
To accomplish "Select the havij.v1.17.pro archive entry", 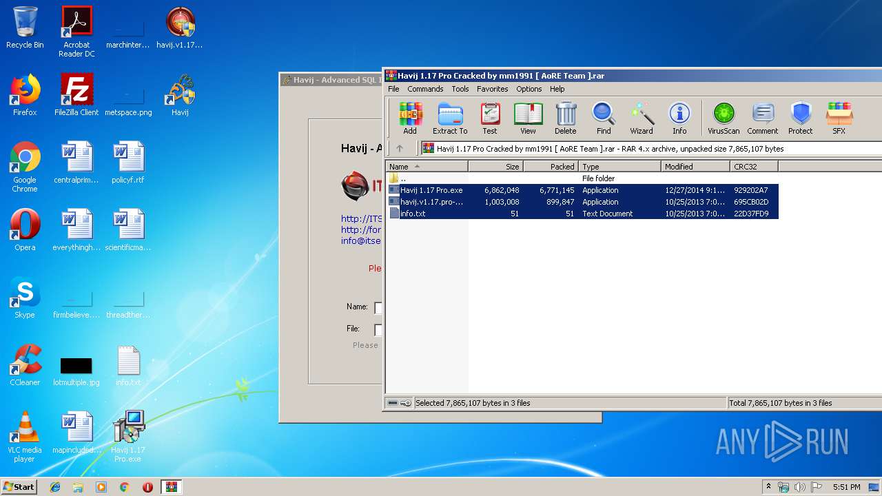I will pos(583,202).
